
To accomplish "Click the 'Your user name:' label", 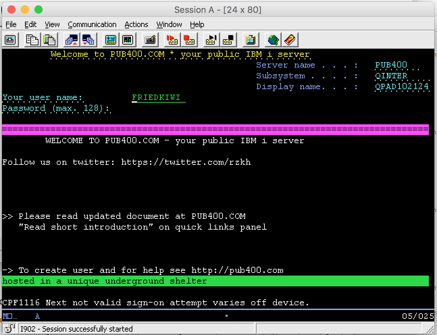I will pos(42,98).
